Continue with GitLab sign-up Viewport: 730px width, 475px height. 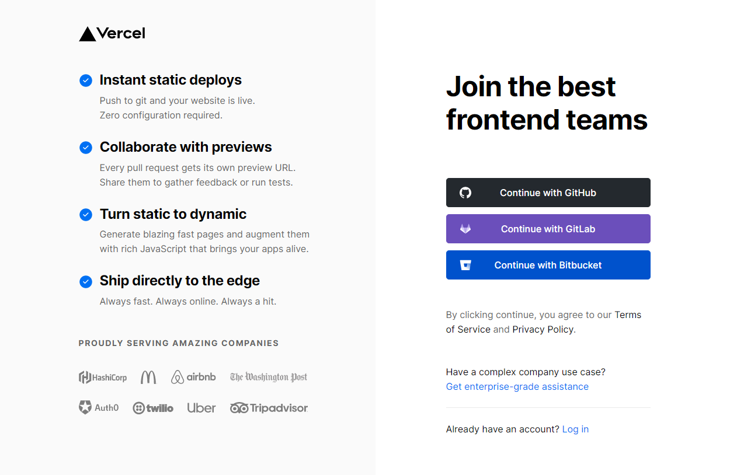pos(548,229)
